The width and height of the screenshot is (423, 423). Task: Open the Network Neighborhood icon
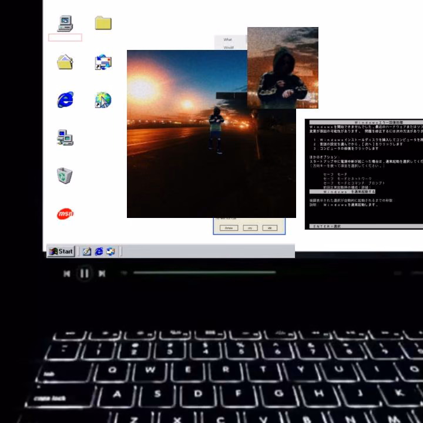coord(65,137)
